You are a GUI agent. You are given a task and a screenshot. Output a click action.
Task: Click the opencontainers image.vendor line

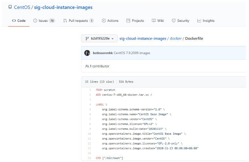click(x=136, y=139)
